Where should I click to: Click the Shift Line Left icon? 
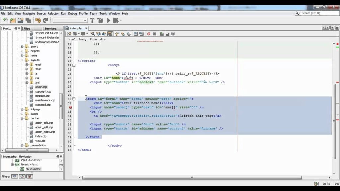pyautogui.click(x=136, y=34)
